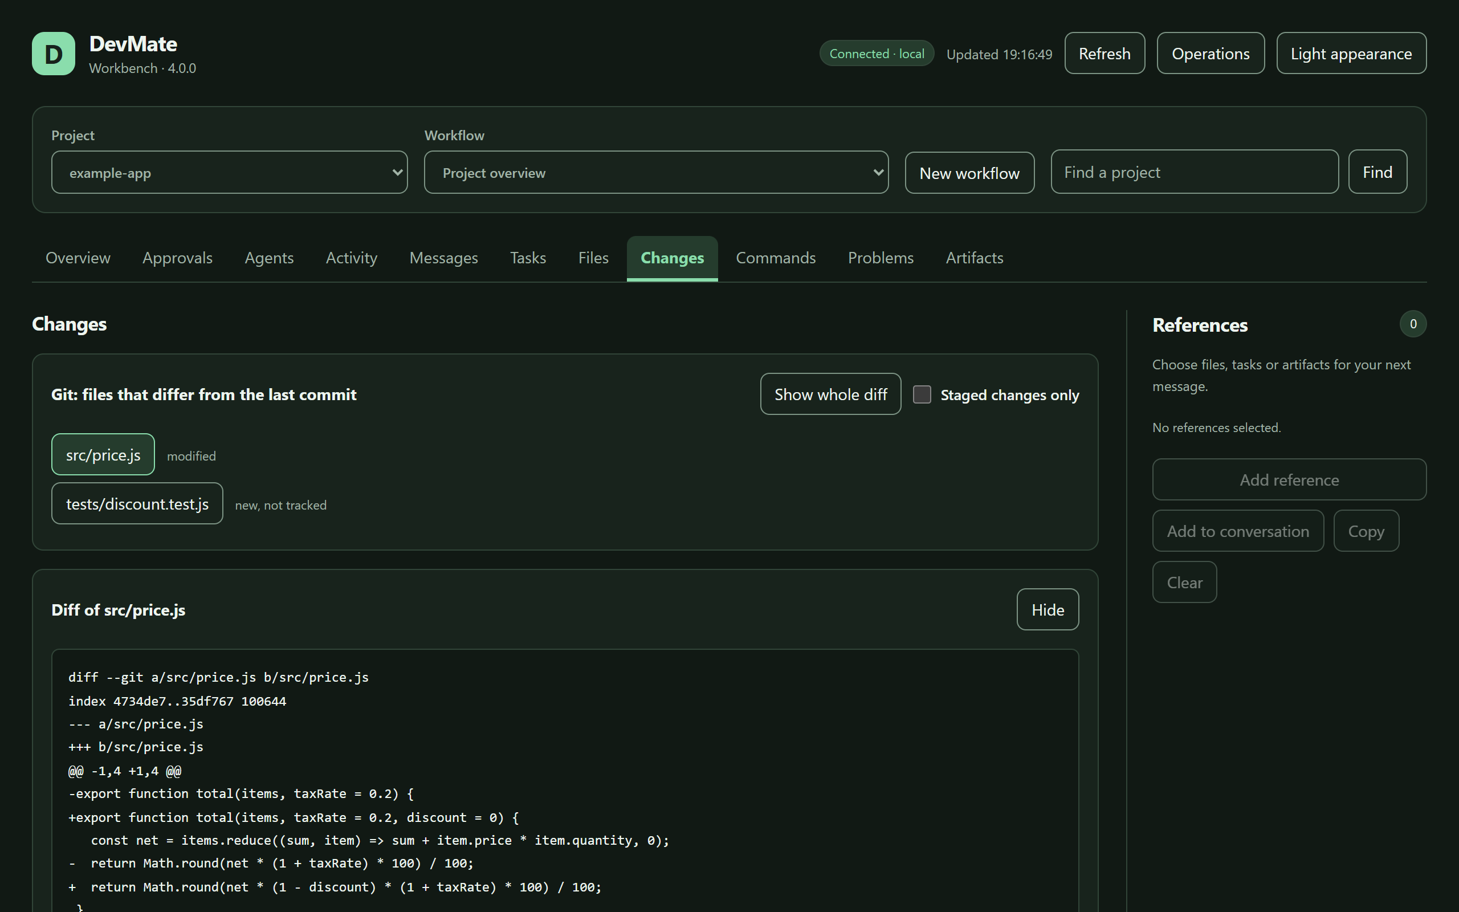Select the src/price.js changed file

(x=103, y=455)
